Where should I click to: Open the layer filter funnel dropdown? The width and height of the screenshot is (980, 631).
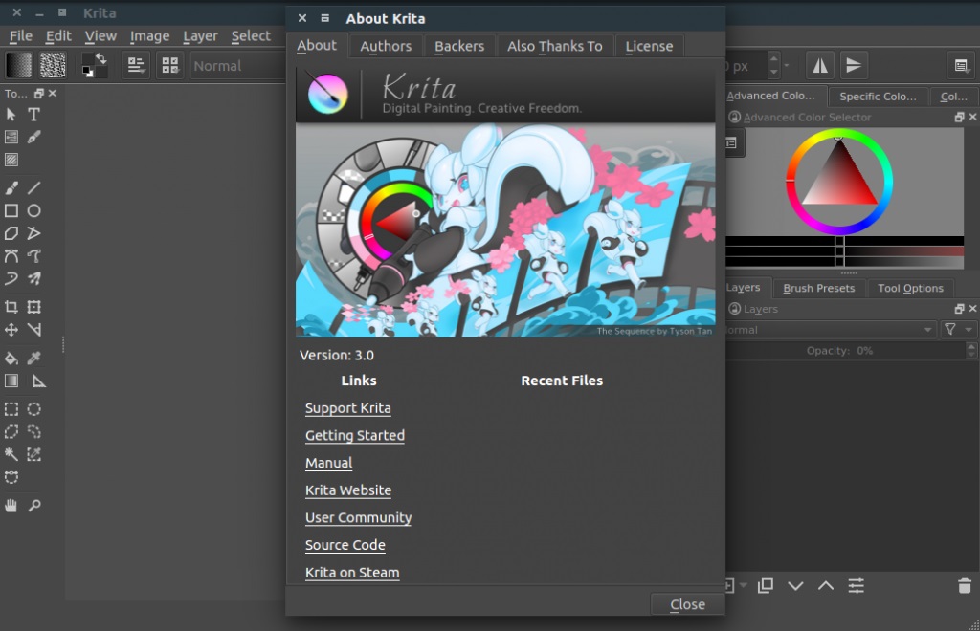point(958,330)
